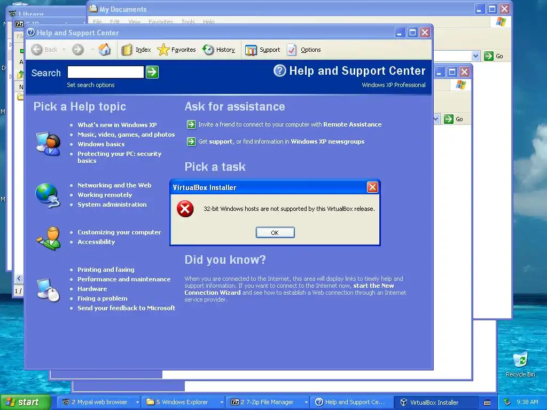This screenshot has width=547, height=410.
Task: Open Send your feedback to Microsoft
Action: (126, 308)
